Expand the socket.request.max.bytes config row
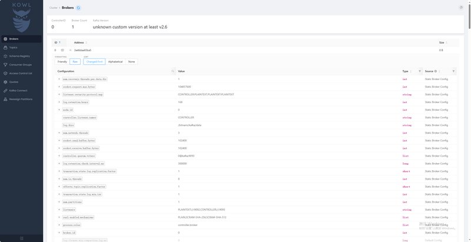The image size is (471, 242). (x=59, y=87)
